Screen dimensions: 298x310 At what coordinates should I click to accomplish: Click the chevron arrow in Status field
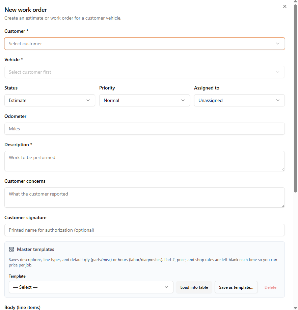(x=88, y=100)
